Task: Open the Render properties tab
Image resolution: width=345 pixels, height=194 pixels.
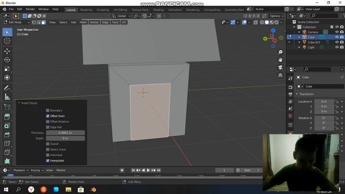Action: (291, 87)
